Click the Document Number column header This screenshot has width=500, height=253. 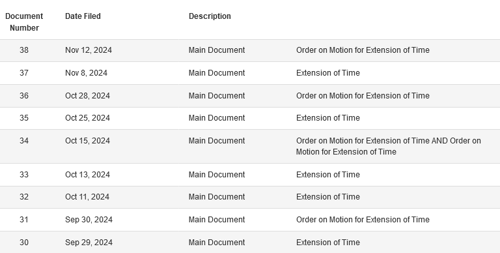24,22
